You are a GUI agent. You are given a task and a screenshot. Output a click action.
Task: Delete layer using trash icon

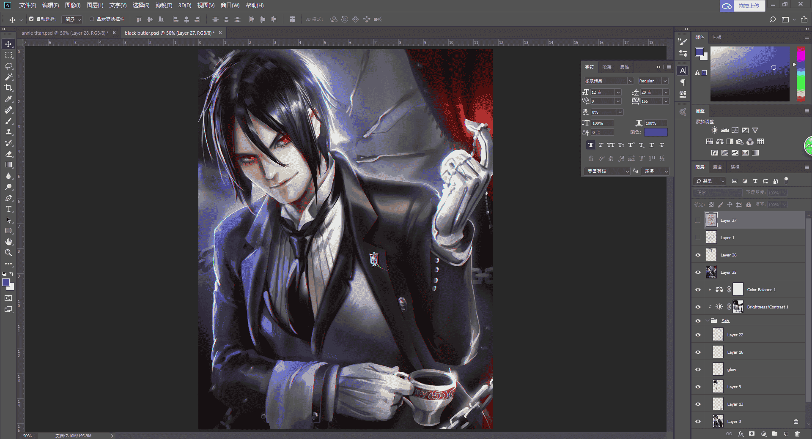(797, 434)
